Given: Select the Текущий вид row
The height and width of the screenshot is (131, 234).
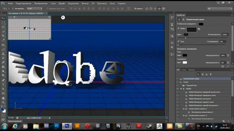Looking at the screenshot, I should 205,86.
